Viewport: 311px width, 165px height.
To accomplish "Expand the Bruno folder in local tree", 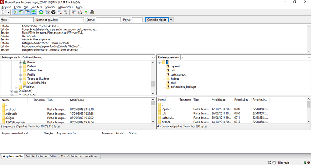I will (x=20, y=62).
